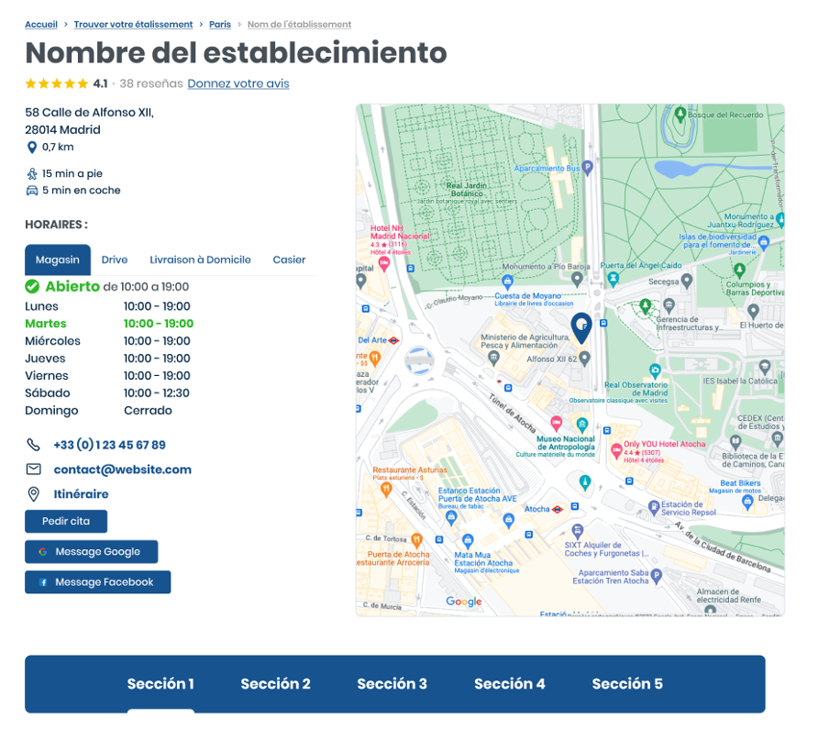Click the SIXT Alquiler de Coches marker
The image size is (829, 730).
point(578,531)
